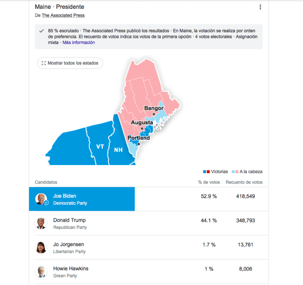Click Howie Hawkins' portrait photo
The width and height of the screenshot is (303, 285).
41,272
